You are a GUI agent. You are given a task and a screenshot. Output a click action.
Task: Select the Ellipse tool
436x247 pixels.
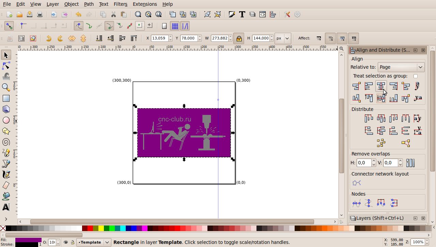pos(6,120)
